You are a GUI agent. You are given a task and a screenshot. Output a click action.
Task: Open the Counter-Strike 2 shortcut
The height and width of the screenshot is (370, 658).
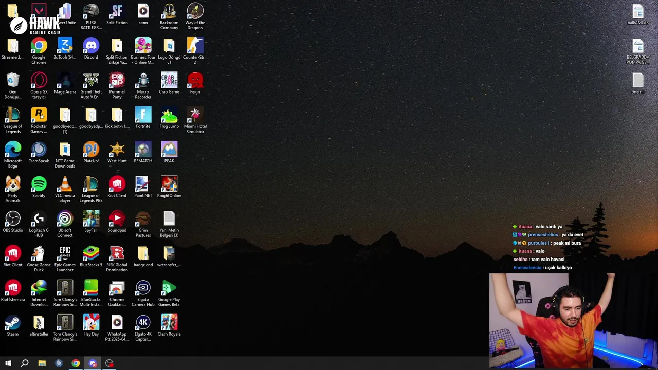[x=195, y=47]
